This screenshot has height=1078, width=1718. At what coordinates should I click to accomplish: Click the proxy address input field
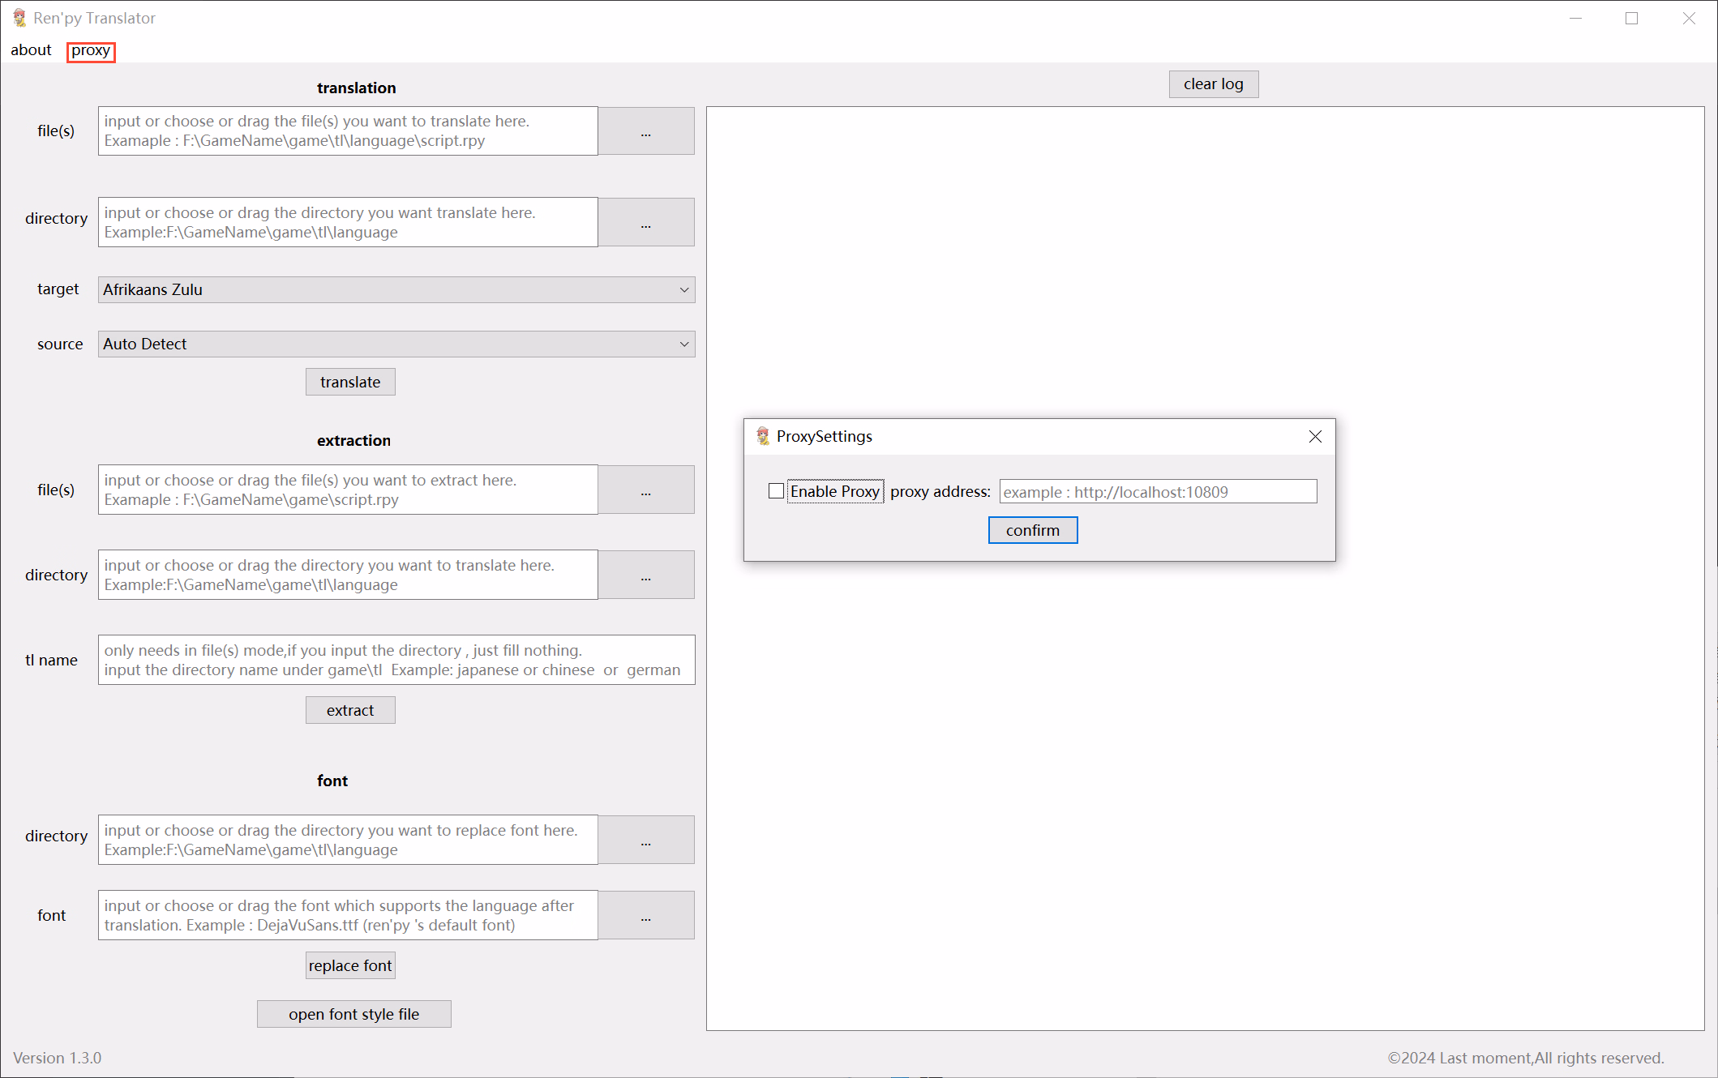click(1158, 491)
